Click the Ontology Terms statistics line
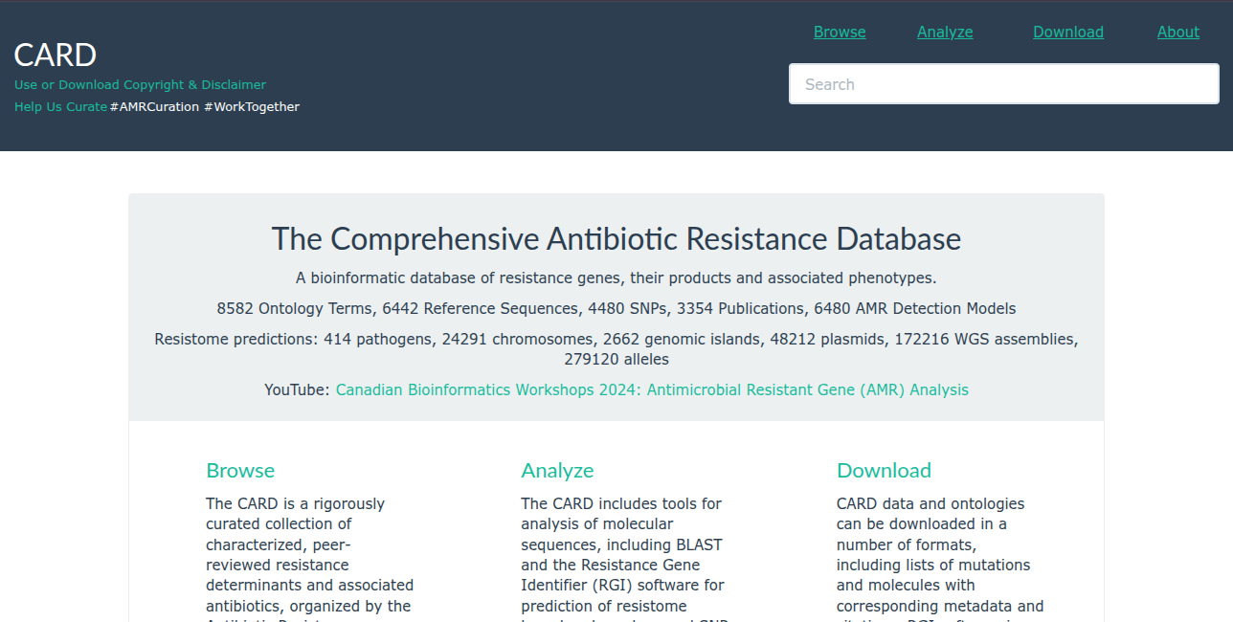Screen dimensions: 1233x622 coord(616,308)
